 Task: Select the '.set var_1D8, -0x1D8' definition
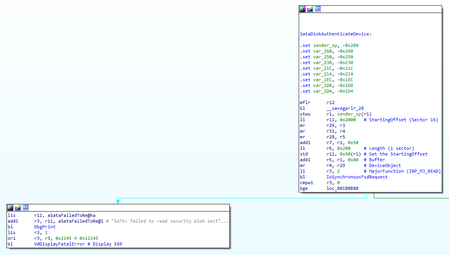[326, 85]
